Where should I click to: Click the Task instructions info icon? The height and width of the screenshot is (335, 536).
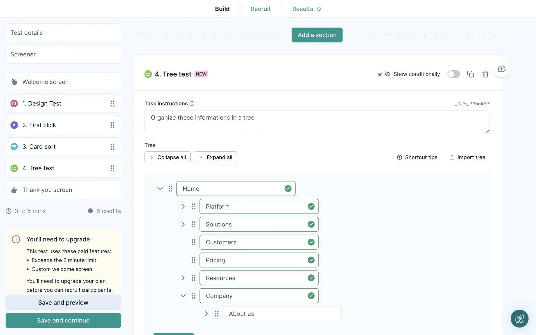192,104
